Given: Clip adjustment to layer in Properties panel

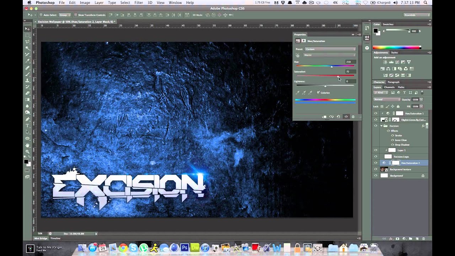Looking at the screenshot, I should tap(324, 117).
